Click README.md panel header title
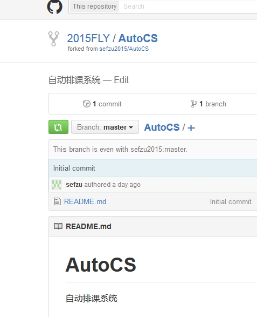The width and height of the screenshot is (257, 317). point(88,226)
